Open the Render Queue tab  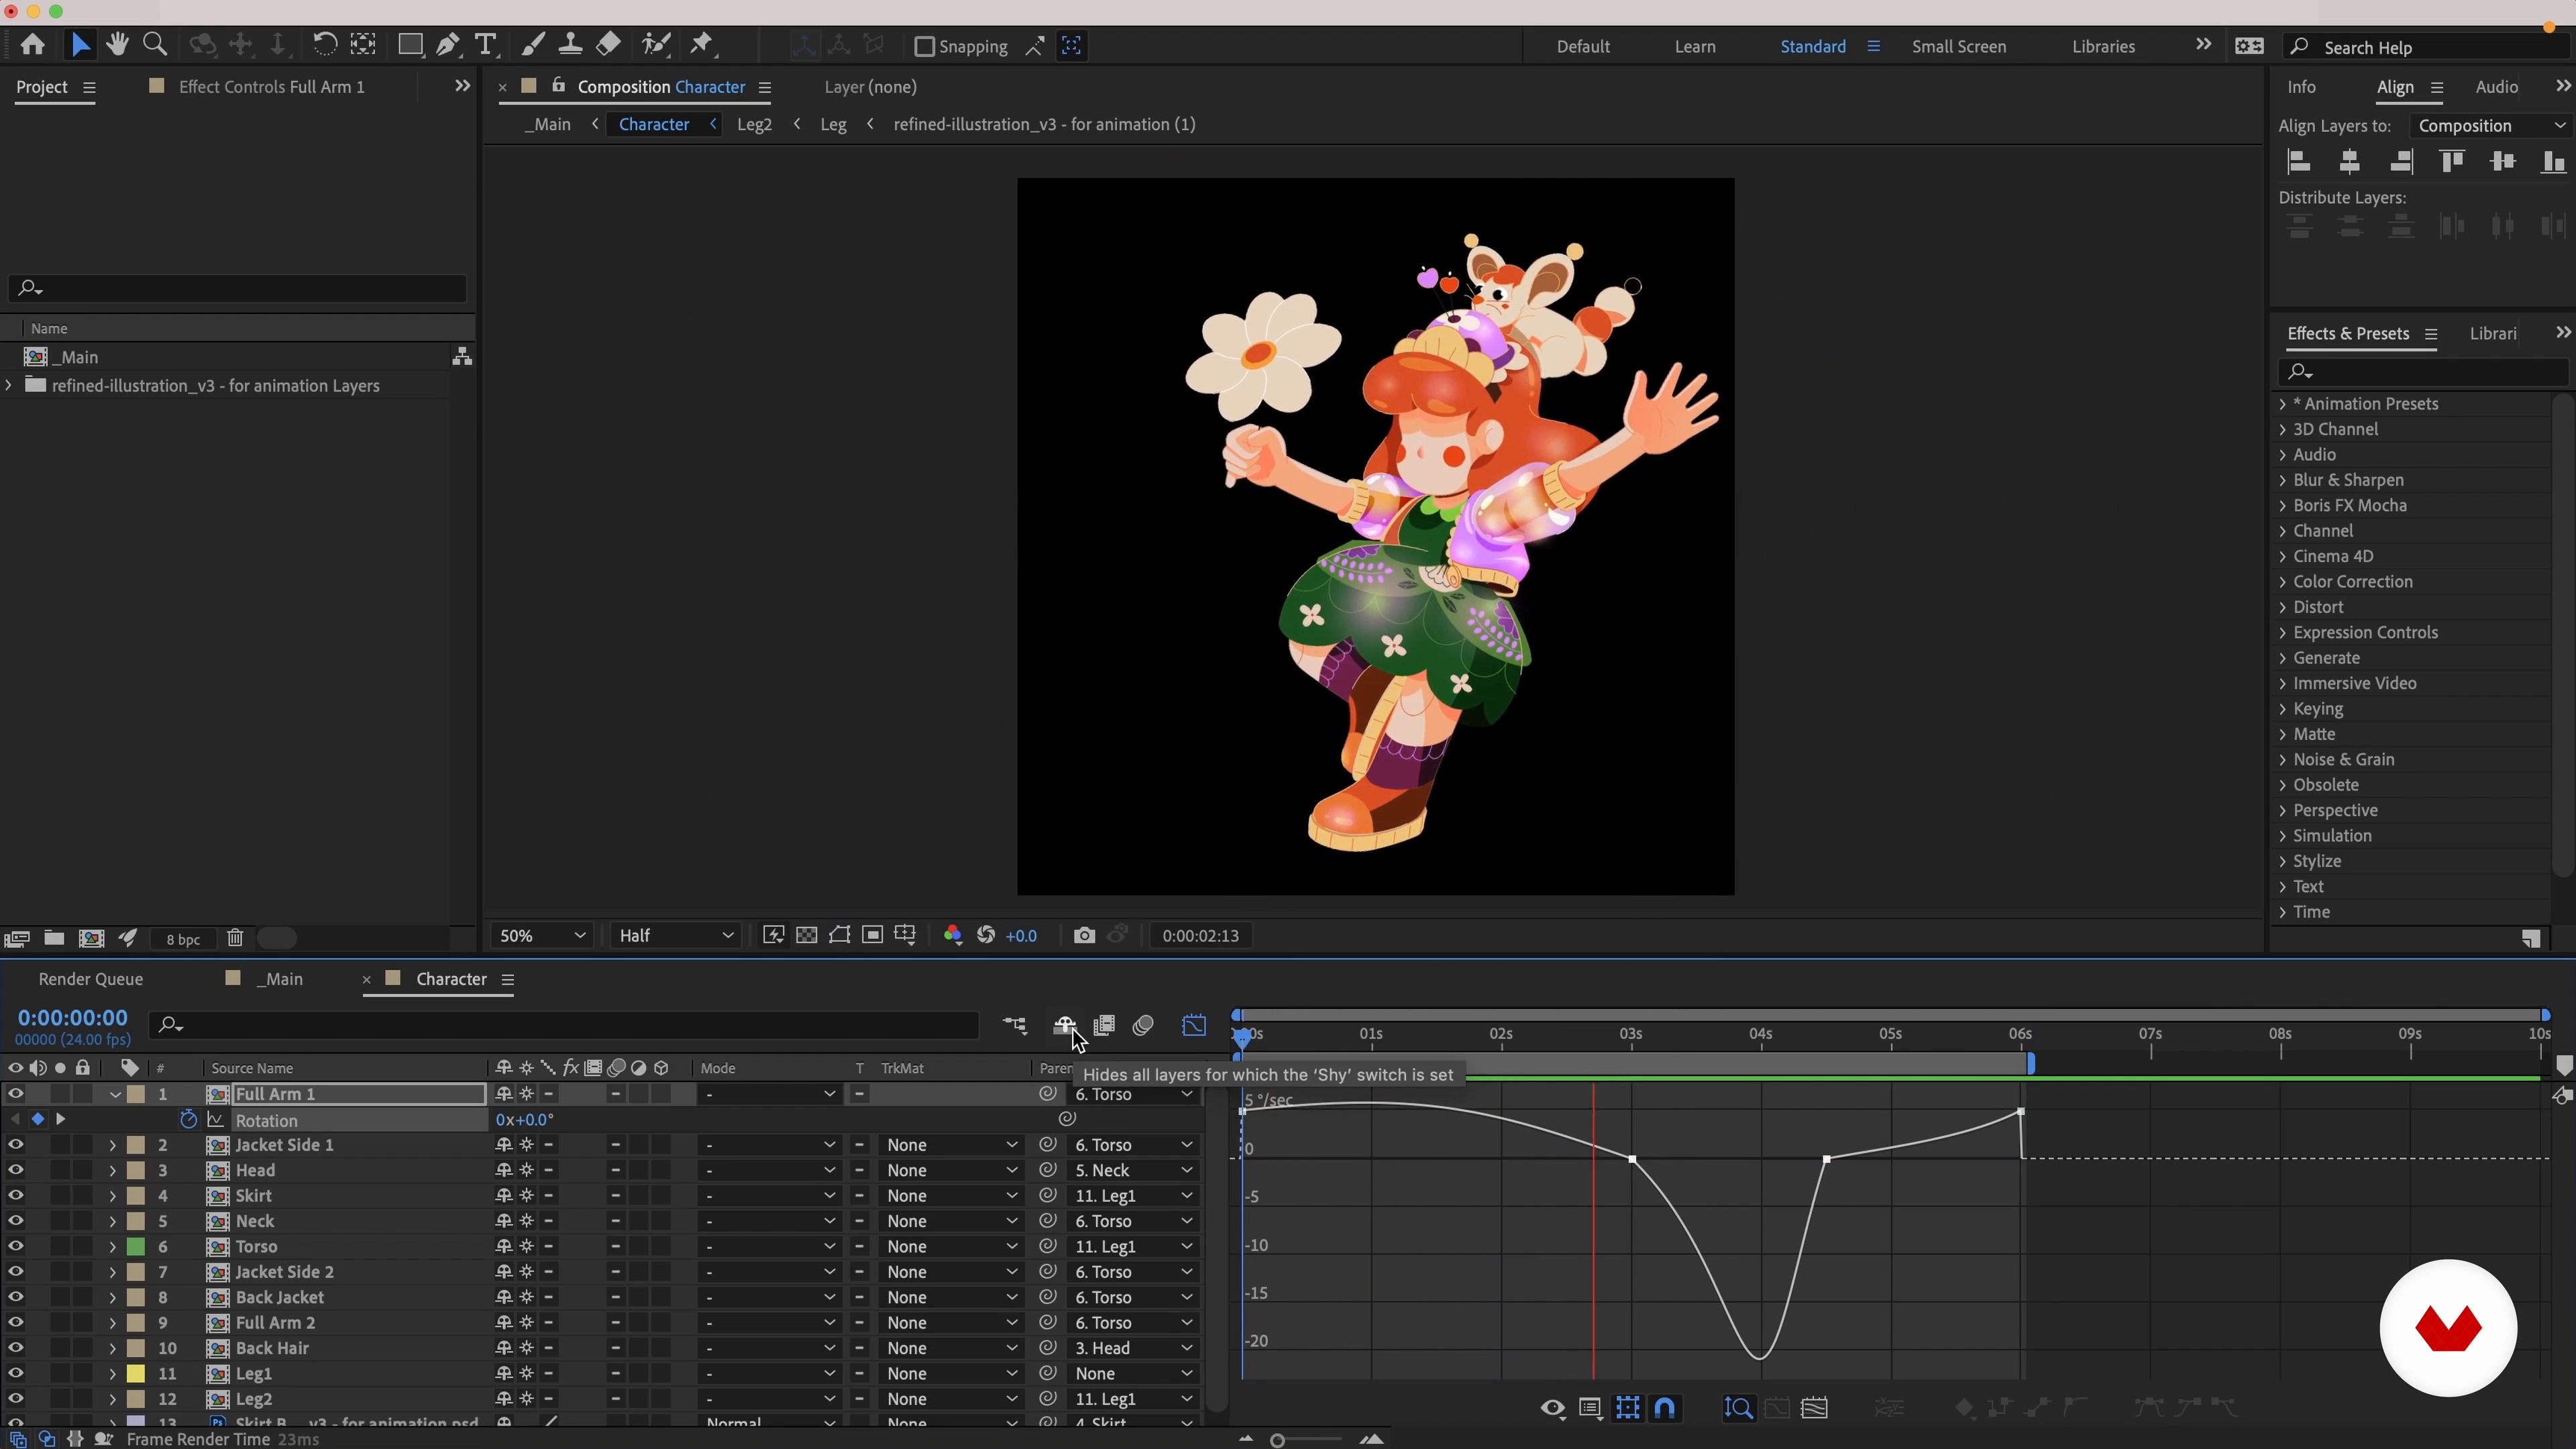91,980
